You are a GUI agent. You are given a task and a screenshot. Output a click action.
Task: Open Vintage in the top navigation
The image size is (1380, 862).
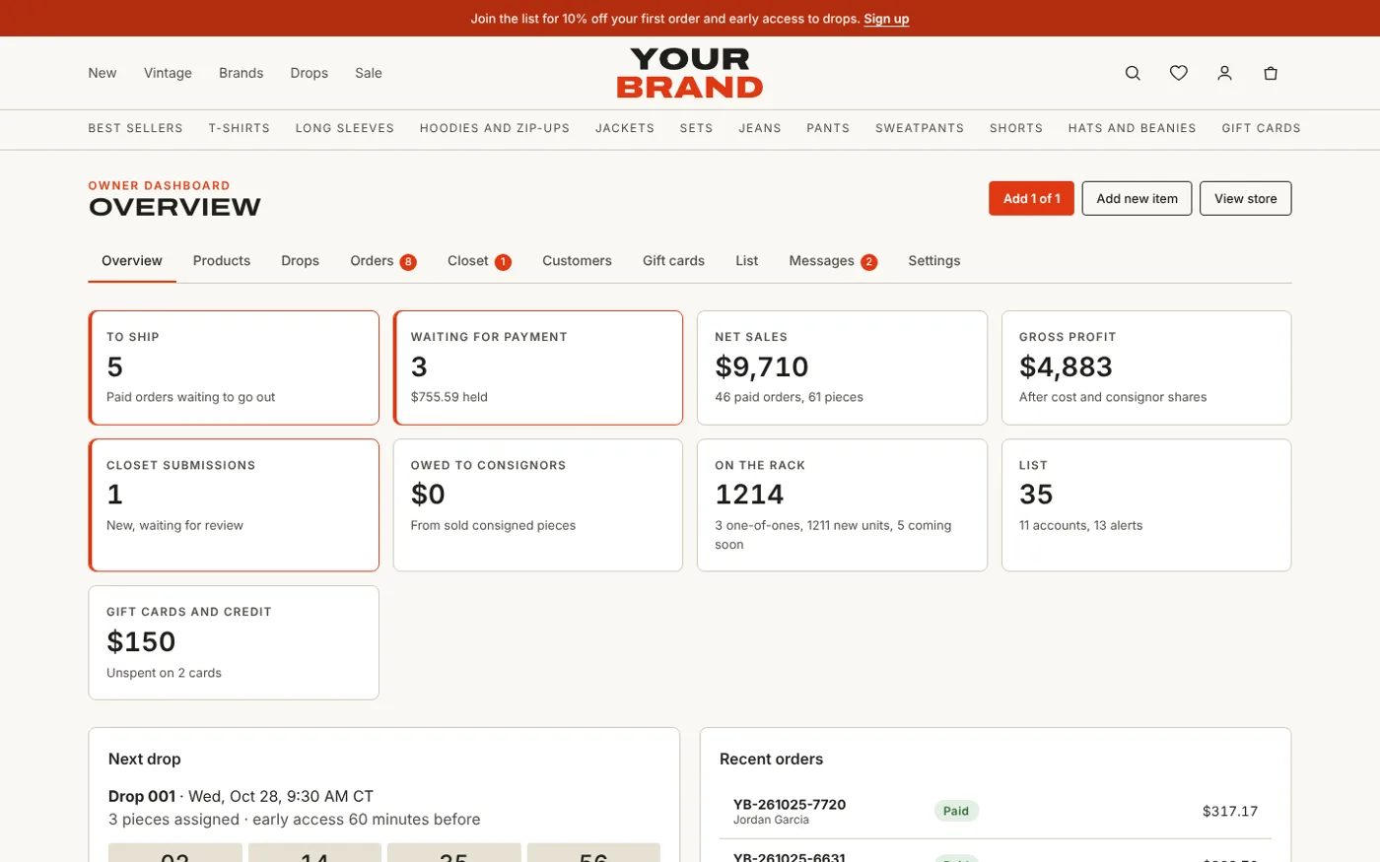(168, 73)
